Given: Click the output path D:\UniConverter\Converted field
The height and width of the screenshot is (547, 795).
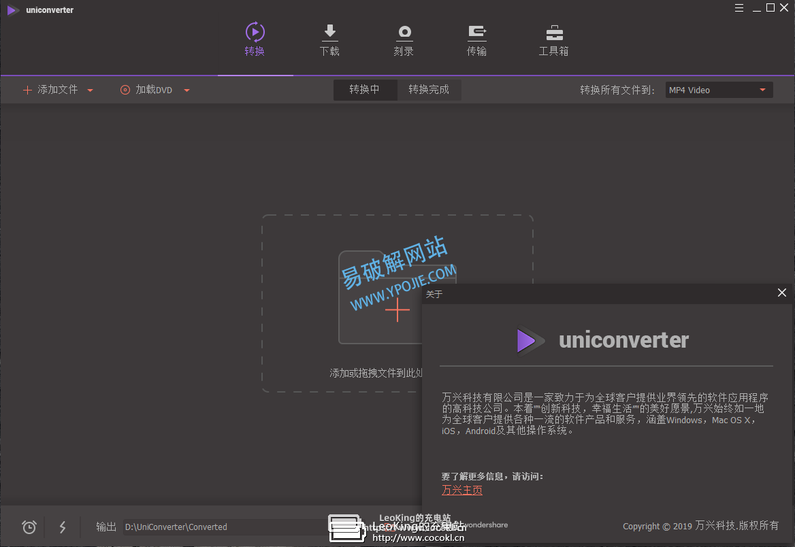Looking at the screenshot, I should (225, 527).
